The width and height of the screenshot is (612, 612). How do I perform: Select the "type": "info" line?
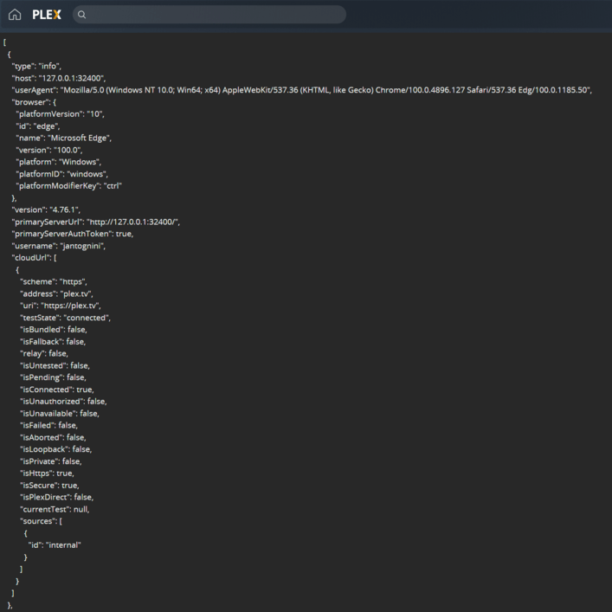pos(36,66)
